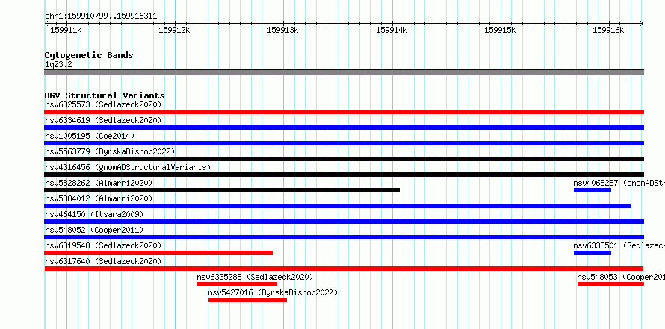Image resolution: width=665 pixels, height=329 pixels.
Task: Click the nsv548053 Cooper label
Action: click(x=621, y=277)
